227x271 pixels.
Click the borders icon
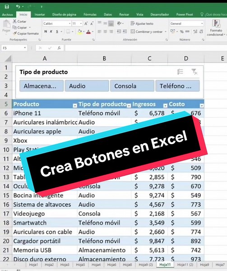(68, 32)
